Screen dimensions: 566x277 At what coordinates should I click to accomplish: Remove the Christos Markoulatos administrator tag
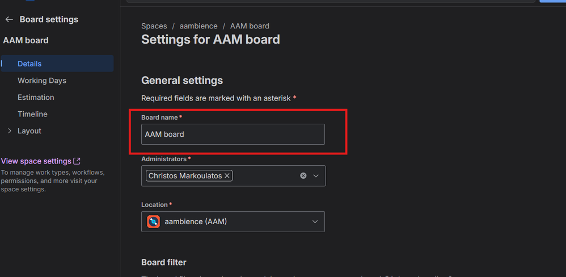pyautogui.click(x=227, y=176)
